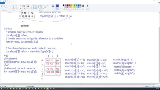Pick the orange color swatch
Image resolution: width=160 pixels, height=90 pixels.
coord(71,5)
